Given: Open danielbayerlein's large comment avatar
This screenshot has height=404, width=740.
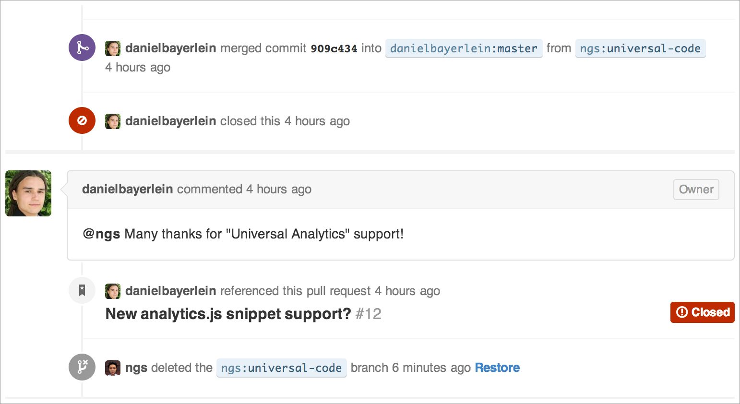Looking at the screenshot, I should (28, 193).
